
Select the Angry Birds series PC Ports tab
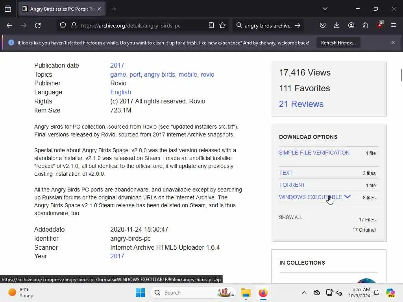(x=62, y=9)
